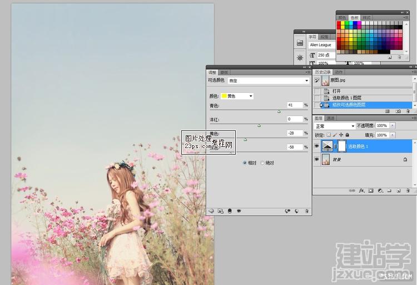Delete the adjustment layer via trash icon

[306, 211]
